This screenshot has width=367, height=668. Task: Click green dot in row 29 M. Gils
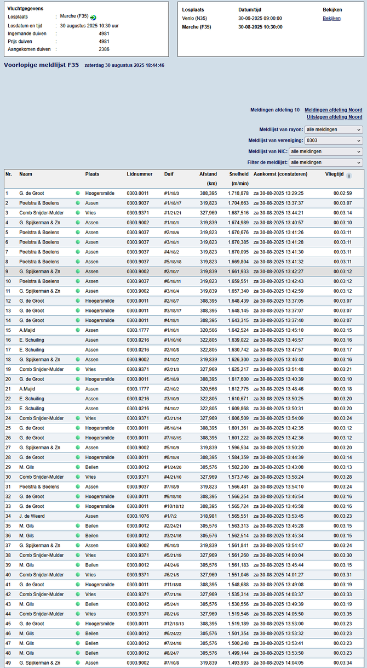(78, 467)
